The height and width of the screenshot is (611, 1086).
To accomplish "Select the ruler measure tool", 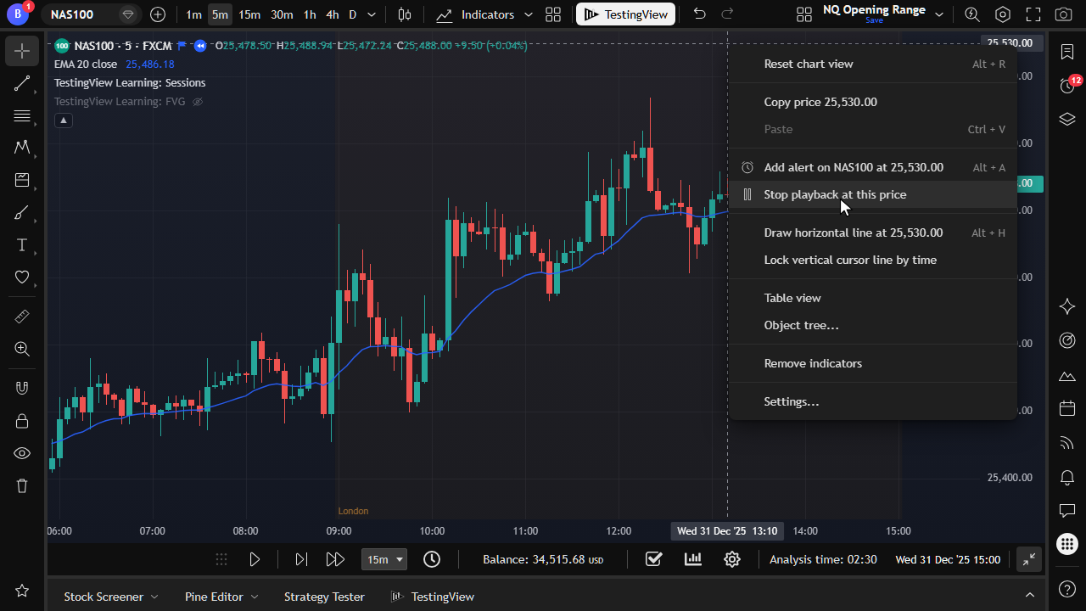I will [x=22, y=317].
